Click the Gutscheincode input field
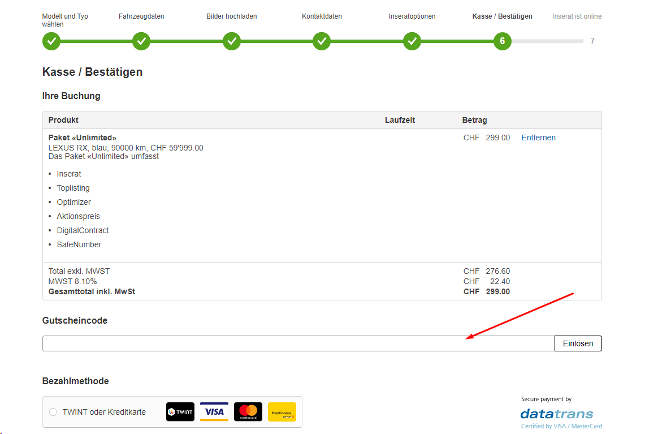658x434 pixels. click(298, 343)
